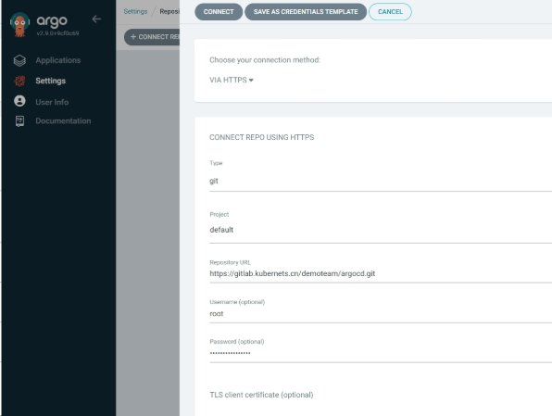The image size is (552, 416).
Task: Collapse sidebar with the back arrow
Action: coord(96,19)
